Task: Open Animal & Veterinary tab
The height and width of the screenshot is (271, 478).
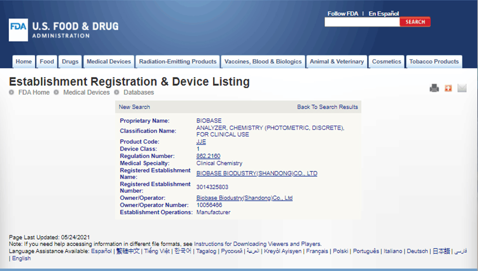Action: (x=337, y=62)
